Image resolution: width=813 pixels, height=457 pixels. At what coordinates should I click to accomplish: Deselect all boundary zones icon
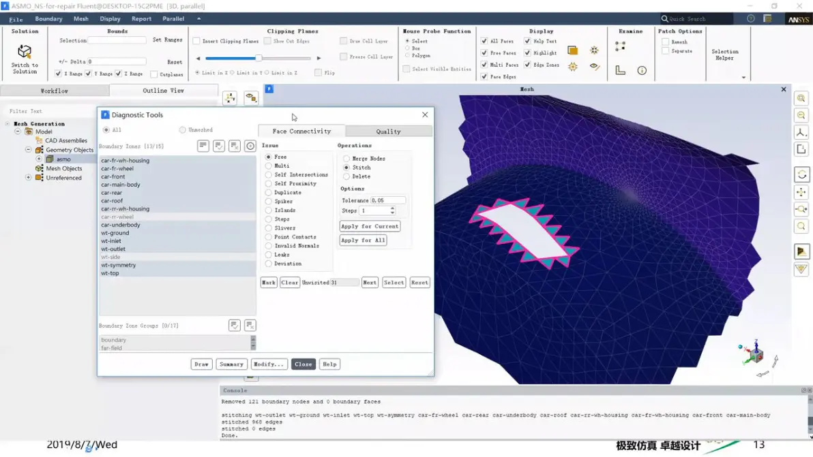coord(235,146)
